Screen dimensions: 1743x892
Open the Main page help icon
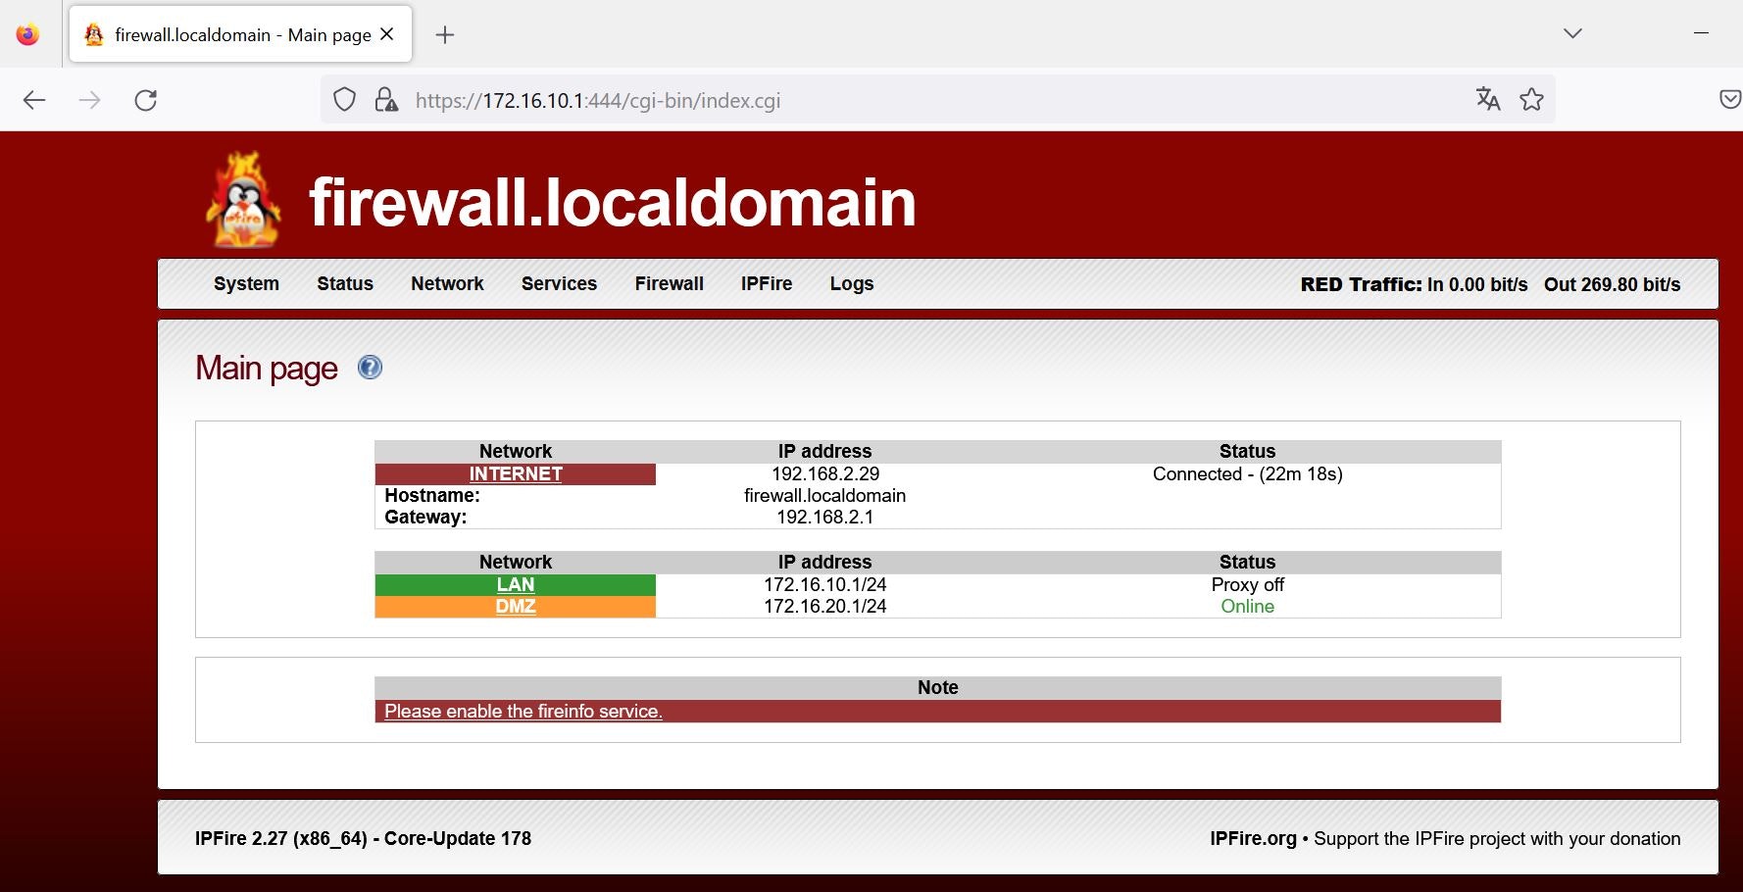(370, 368)
